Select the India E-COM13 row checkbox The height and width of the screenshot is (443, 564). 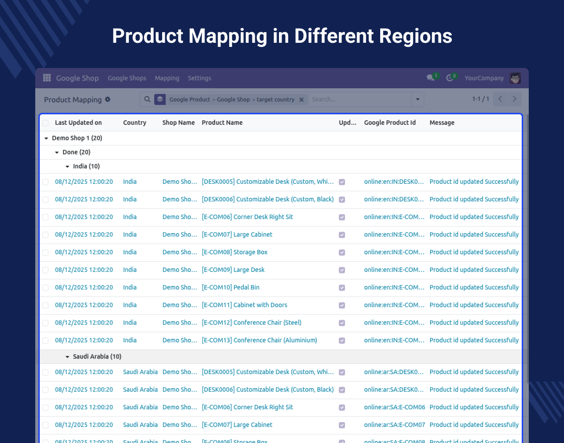(x=45, y=340)
